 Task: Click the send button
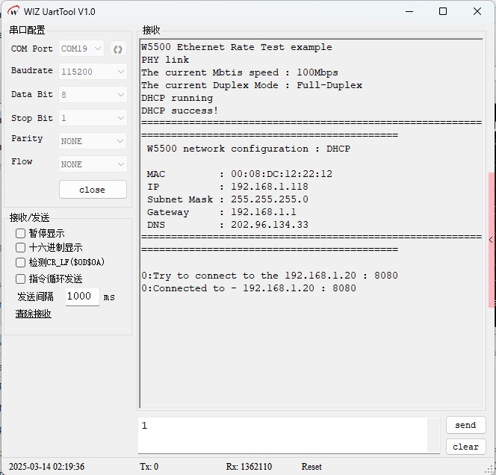[465, 425]
